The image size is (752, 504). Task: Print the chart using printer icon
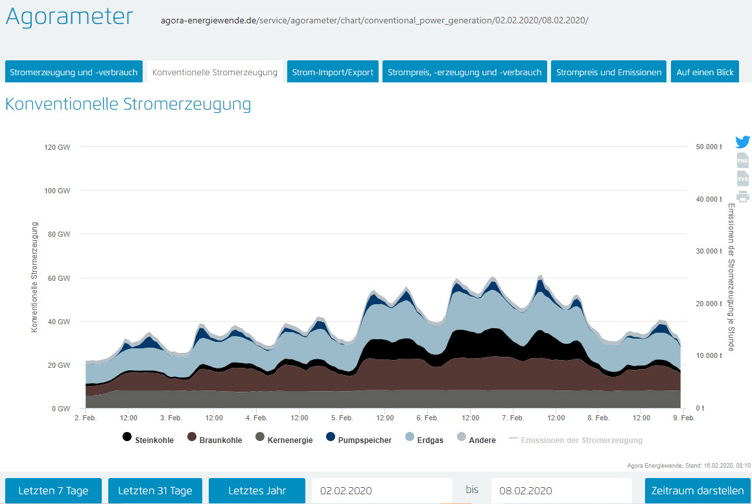[x=743, y=197]
